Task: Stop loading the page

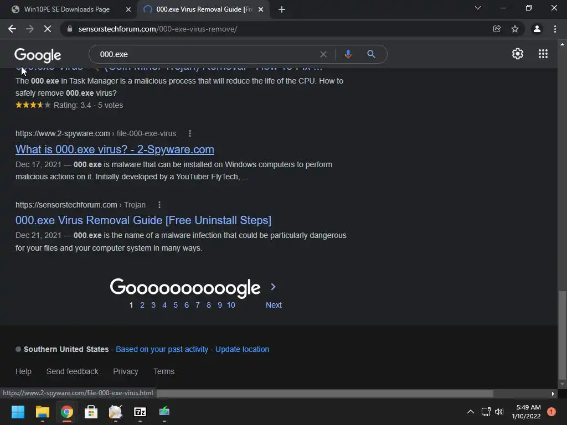Action: click(x=48, y=29)
